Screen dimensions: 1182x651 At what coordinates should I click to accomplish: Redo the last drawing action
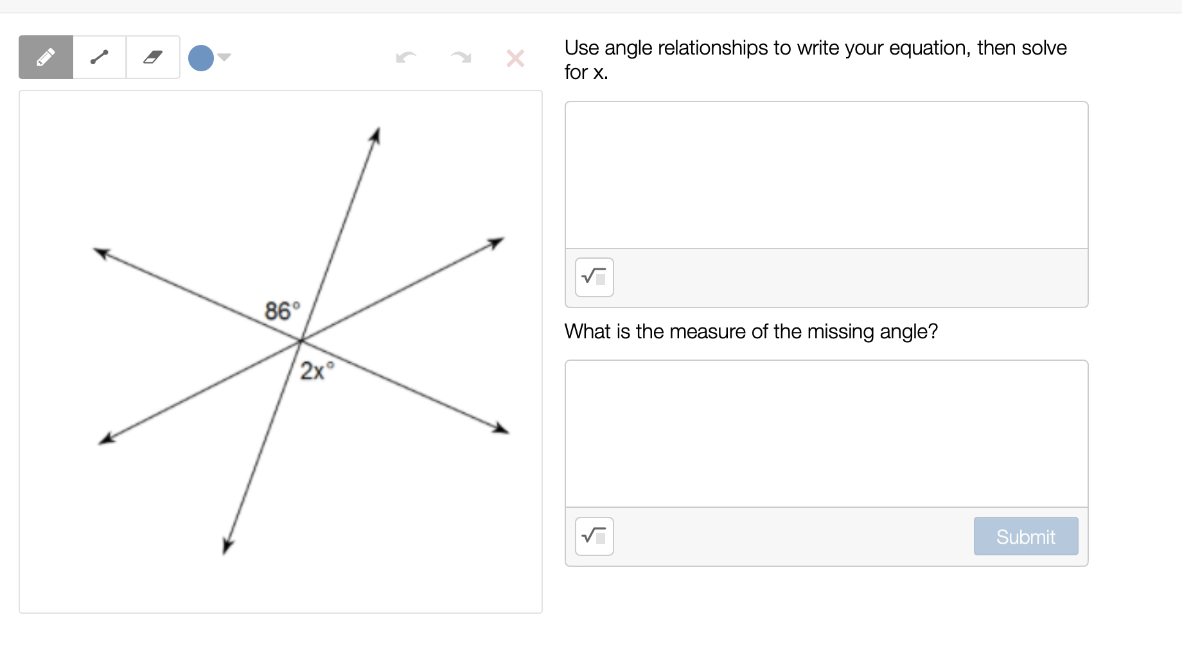coord(461,58)
